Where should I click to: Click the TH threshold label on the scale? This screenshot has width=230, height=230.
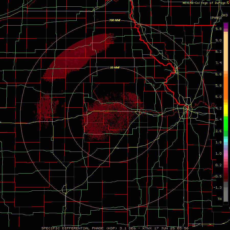[x=220, y=199]
